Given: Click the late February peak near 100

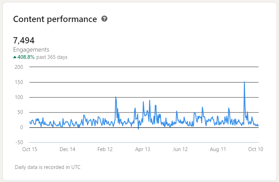Looking at the screenshot, I should (x=116, y=97).
